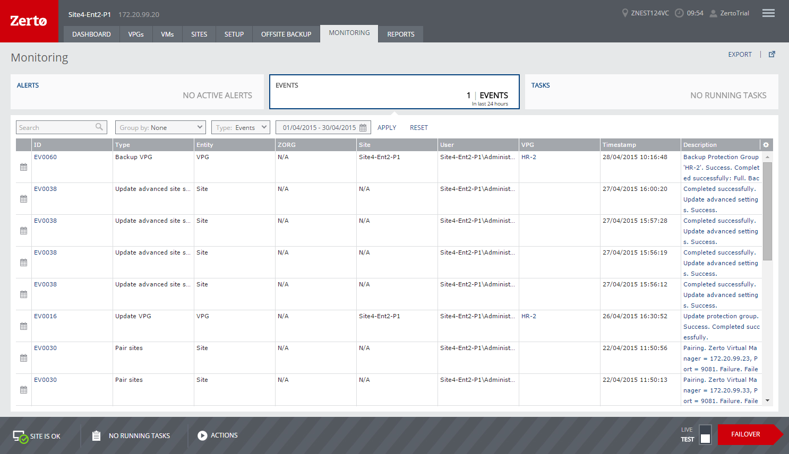Click the ZertoTrial user icon

click(x=714, y=13)
